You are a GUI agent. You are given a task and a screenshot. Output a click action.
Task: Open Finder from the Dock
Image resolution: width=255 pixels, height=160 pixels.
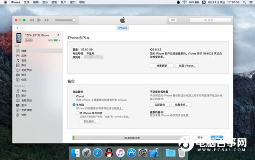pos(75,153)
